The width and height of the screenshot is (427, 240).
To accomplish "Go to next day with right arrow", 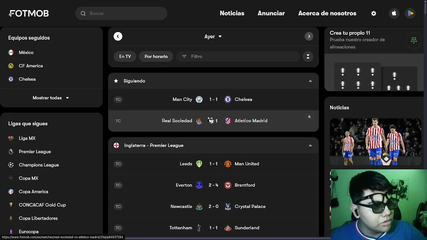I will pyautogui.click(x=309, y=36).
